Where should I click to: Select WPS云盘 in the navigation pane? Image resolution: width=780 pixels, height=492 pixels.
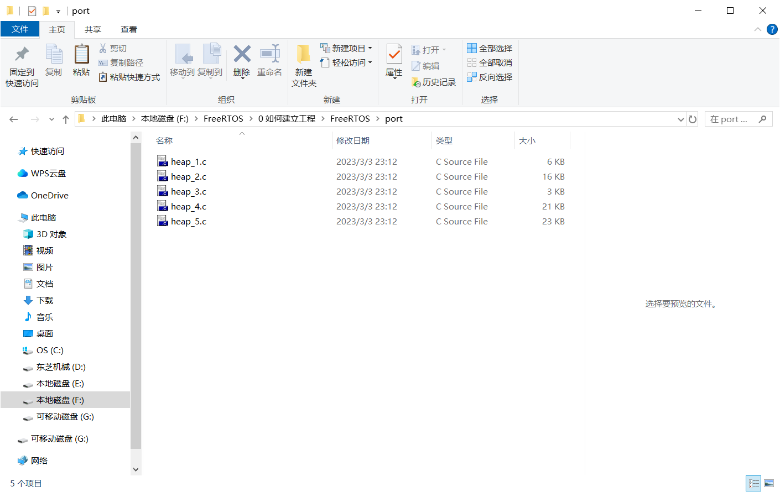42,174
